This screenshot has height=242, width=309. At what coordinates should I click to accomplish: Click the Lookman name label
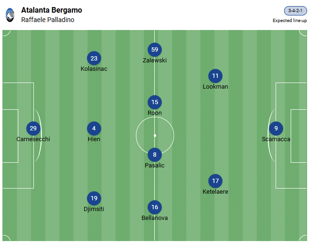click(x=215, y=87)
